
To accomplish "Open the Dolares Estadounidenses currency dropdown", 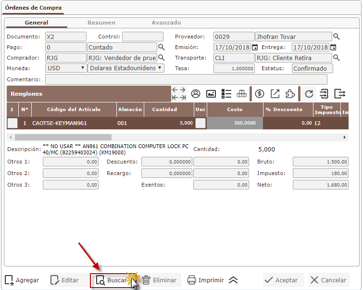I will tap(125, 68).
